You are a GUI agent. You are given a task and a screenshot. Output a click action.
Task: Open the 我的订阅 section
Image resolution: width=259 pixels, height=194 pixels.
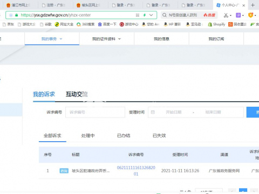tap(216, 39)
